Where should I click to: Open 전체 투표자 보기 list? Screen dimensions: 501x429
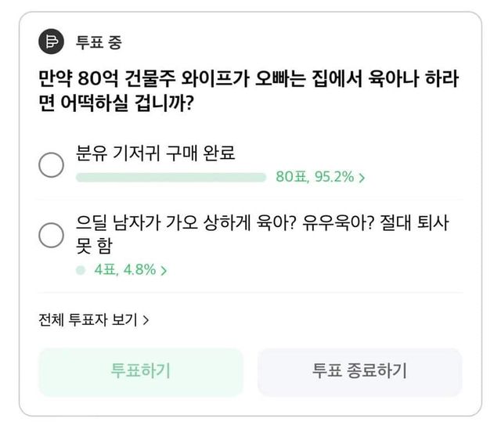tap(88, 319)
